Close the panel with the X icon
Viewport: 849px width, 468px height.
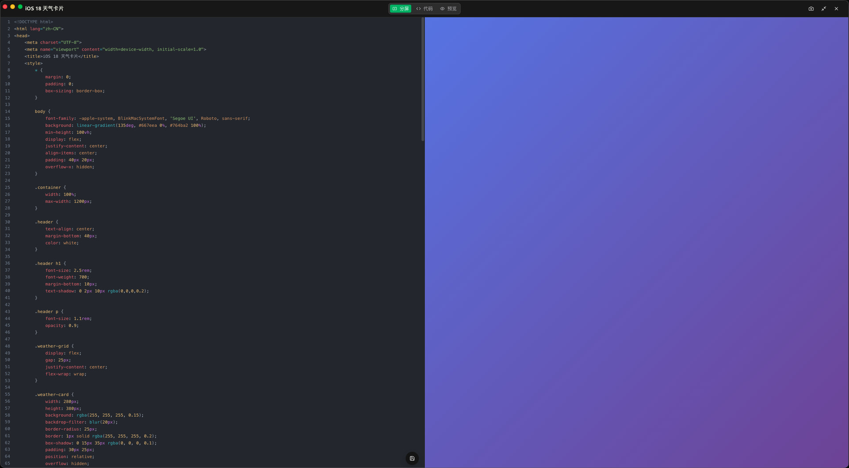click(x=836, y=8)
